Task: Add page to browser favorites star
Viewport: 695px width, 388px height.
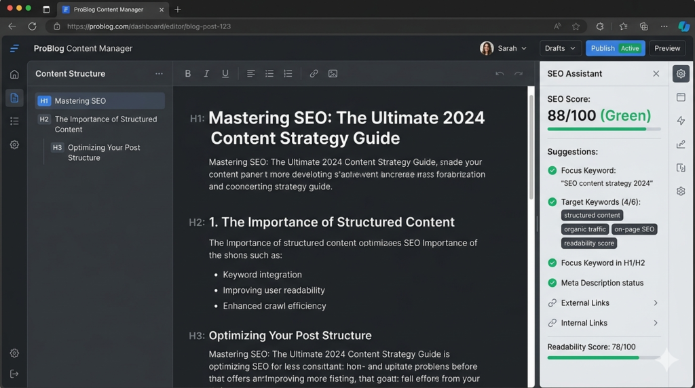Action: click(x=576, y=26)
